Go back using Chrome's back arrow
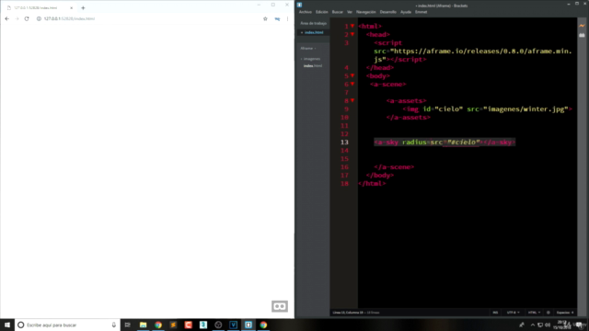 (7, 18)
